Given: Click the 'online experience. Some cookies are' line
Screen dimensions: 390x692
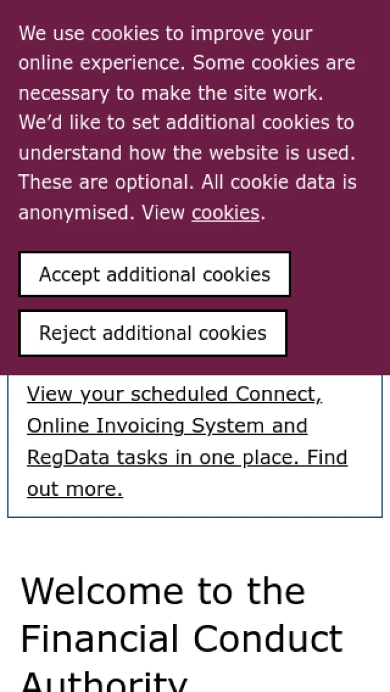Looking at the screenshot, I should (x=187, y=63).
